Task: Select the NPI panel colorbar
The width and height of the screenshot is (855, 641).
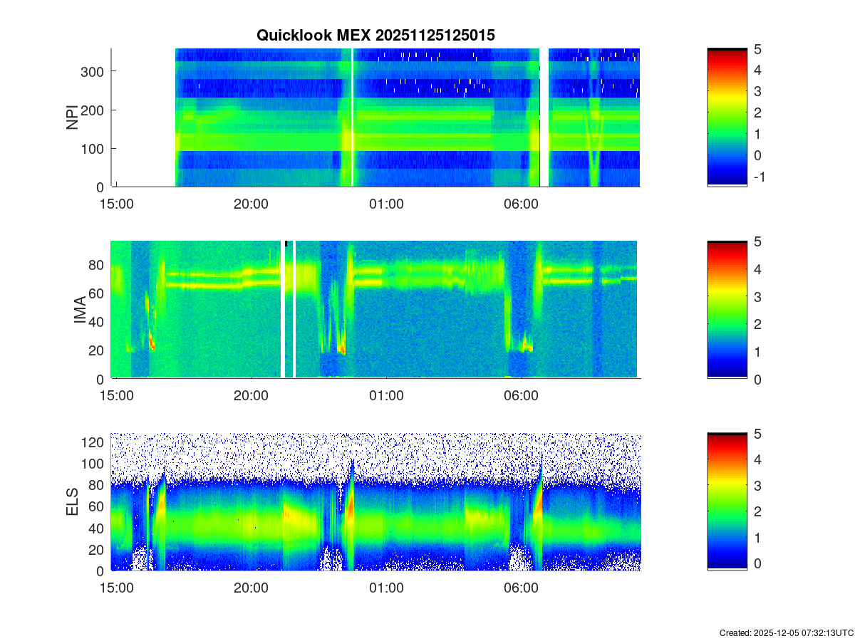Action: click(727, 118)
